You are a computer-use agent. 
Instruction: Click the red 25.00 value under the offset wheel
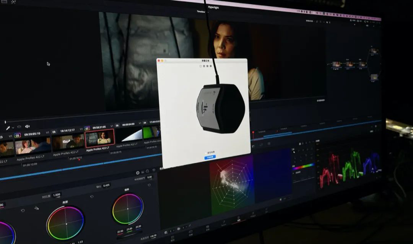pyautogui.click(x=120, y=231)
